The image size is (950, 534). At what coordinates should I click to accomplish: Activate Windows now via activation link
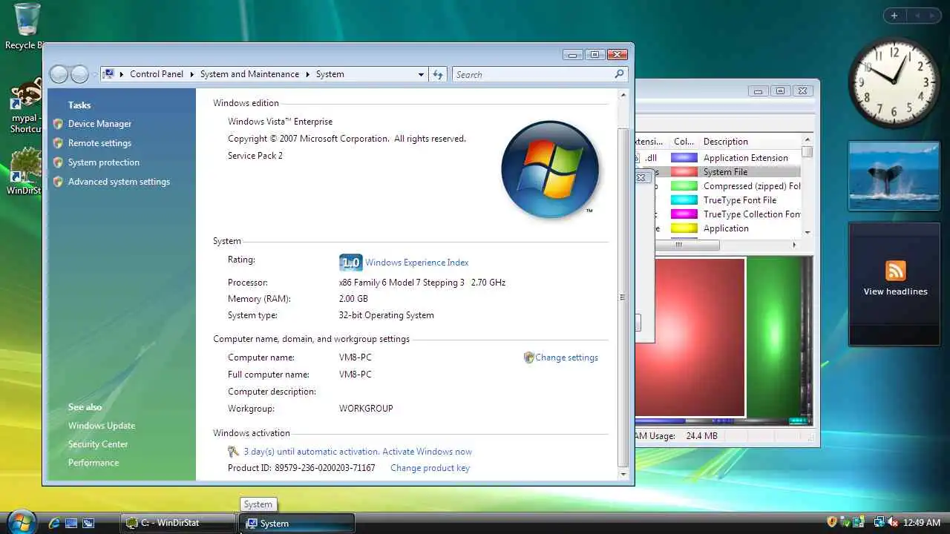point(427,452)
